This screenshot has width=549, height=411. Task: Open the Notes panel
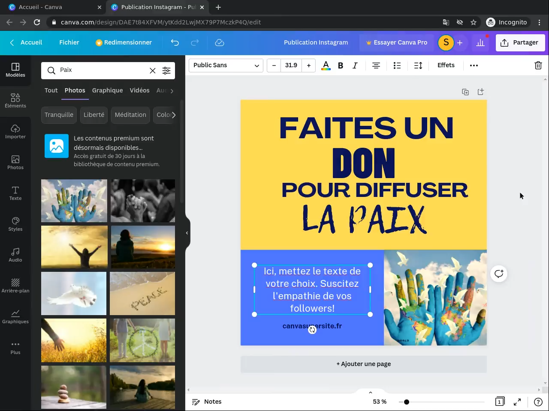[x=207, y=402]
